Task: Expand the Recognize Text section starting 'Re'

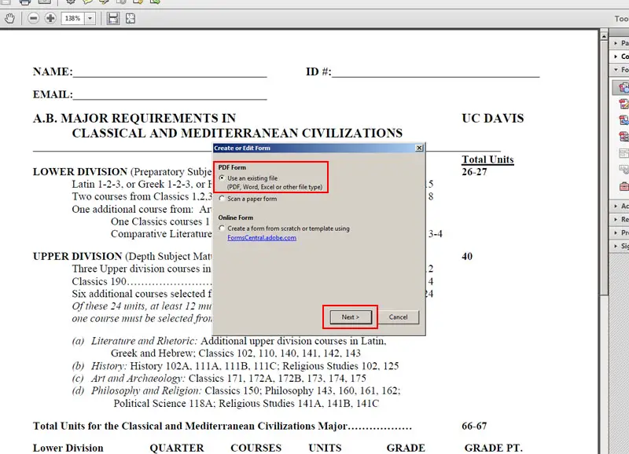Action: (620, 219)
